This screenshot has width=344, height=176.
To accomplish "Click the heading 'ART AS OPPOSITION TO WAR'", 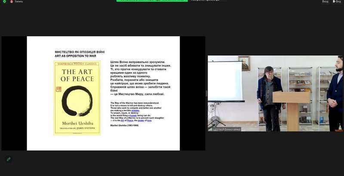I will coord(76,56).
